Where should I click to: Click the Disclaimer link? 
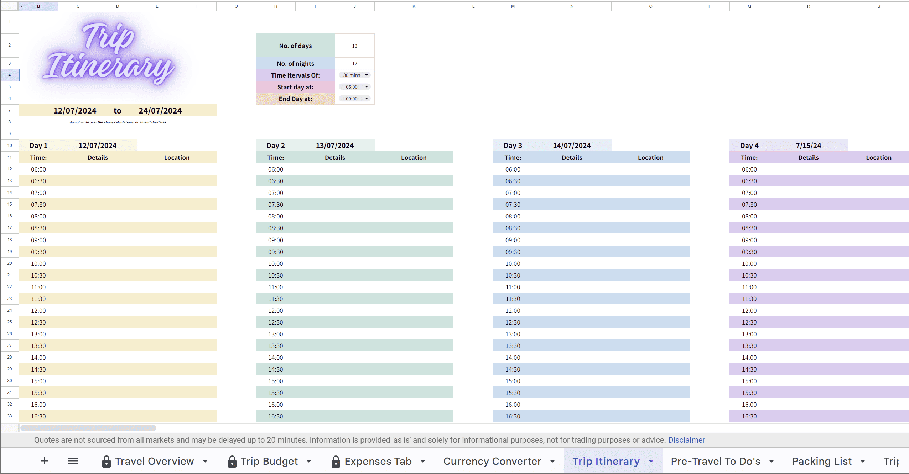(686, 440)
